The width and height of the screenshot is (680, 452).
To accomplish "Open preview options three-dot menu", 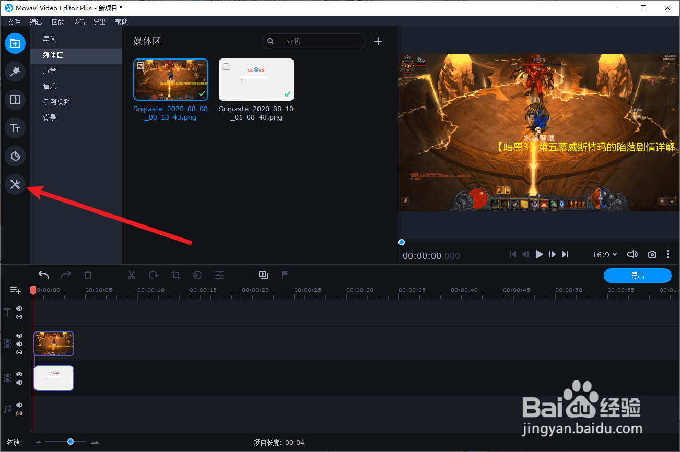I will [668, 255].
